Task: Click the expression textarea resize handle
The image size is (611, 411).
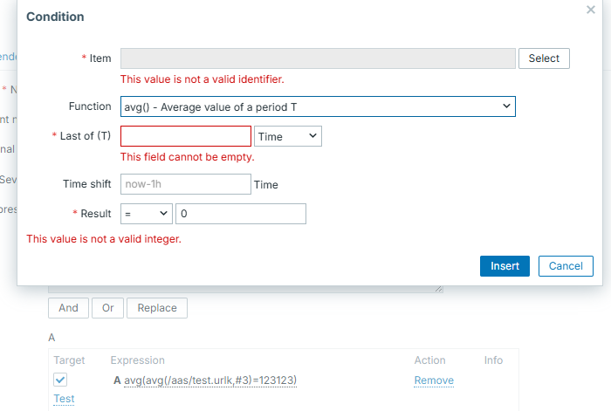Action: point(439,289)
